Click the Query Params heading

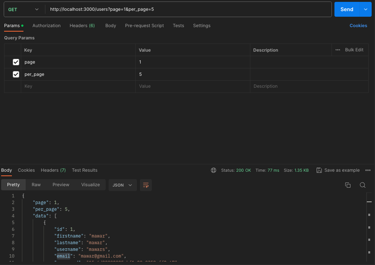(x=19, y=38)
